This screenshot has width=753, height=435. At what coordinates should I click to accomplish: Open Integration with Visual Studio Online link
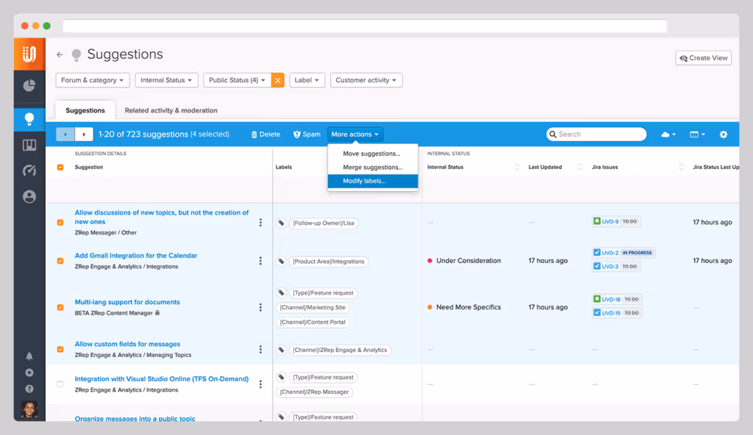coord(161,379)
